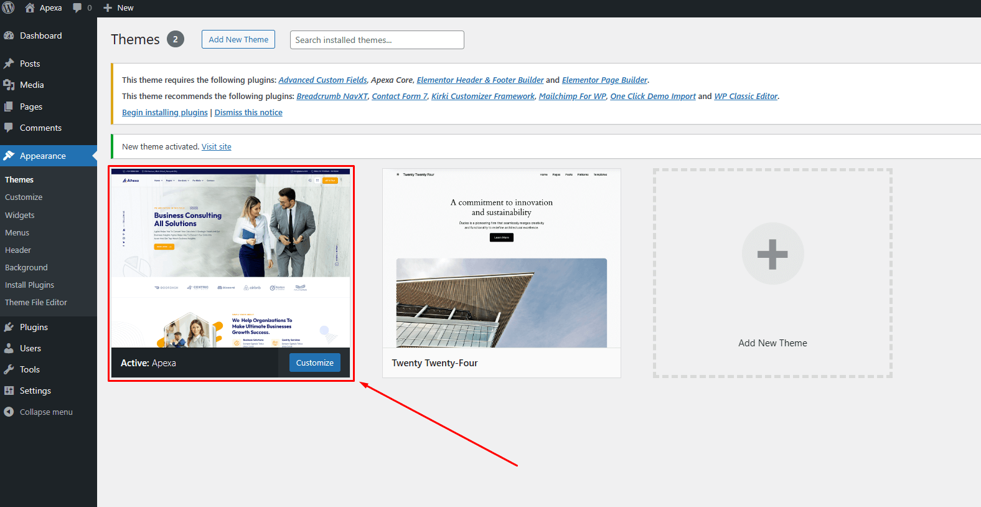Click Customize button on Apexa theme
The height and width of the screenshot is (507, 981).
tap(315, 362)
